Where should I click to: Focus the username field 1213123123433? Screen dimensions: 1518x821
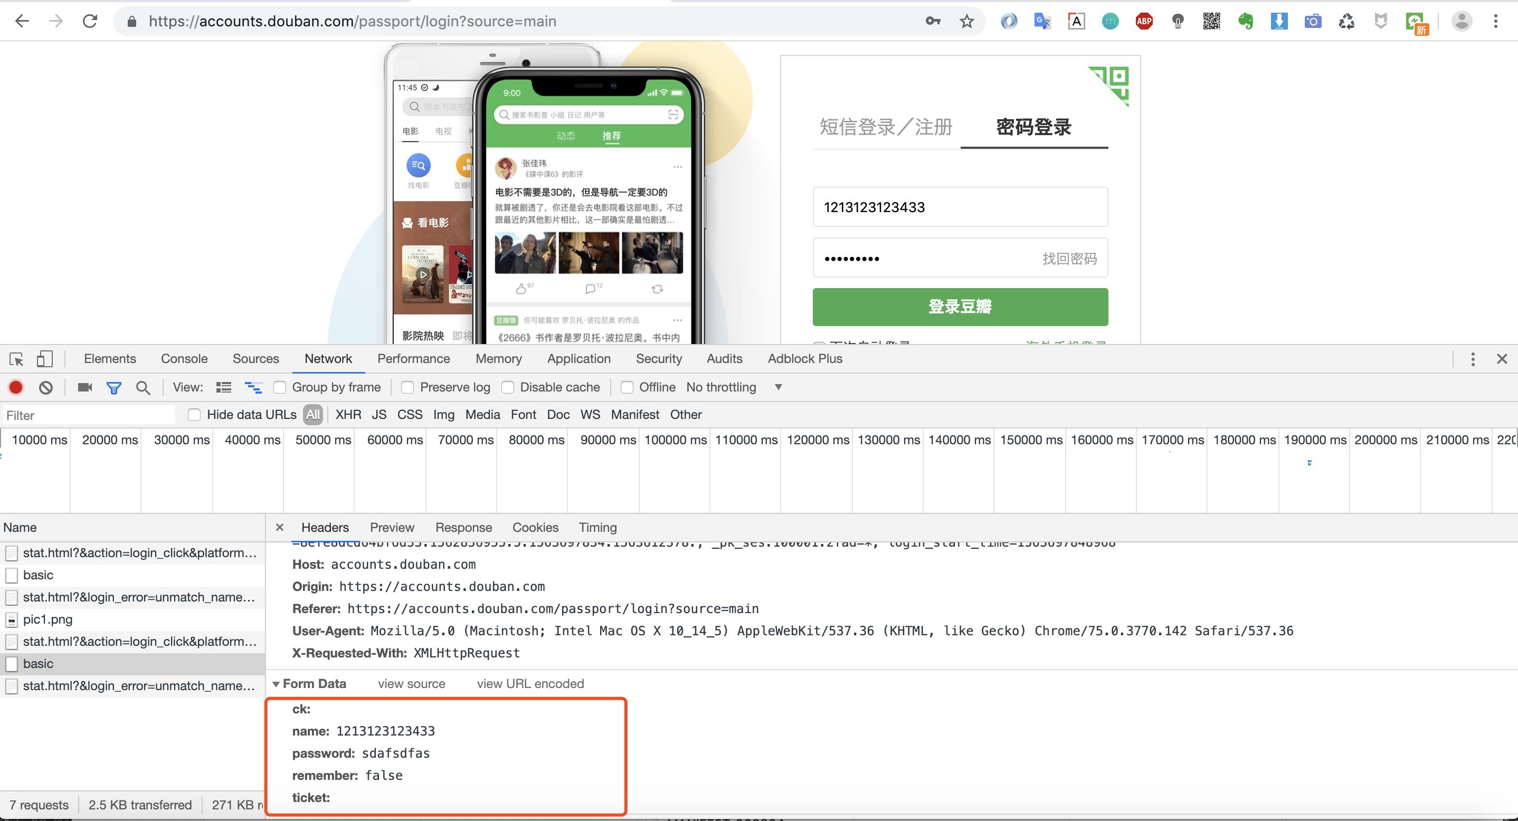960,207
